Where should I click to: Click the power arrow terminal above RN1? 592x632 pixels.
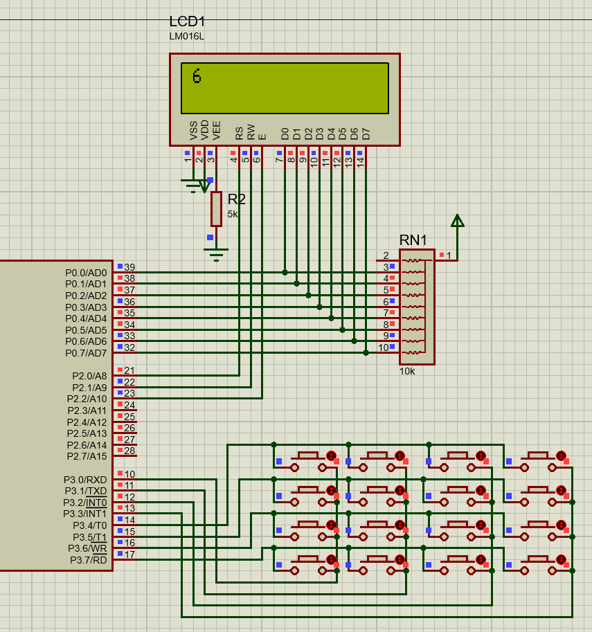[x=457, y=222]
